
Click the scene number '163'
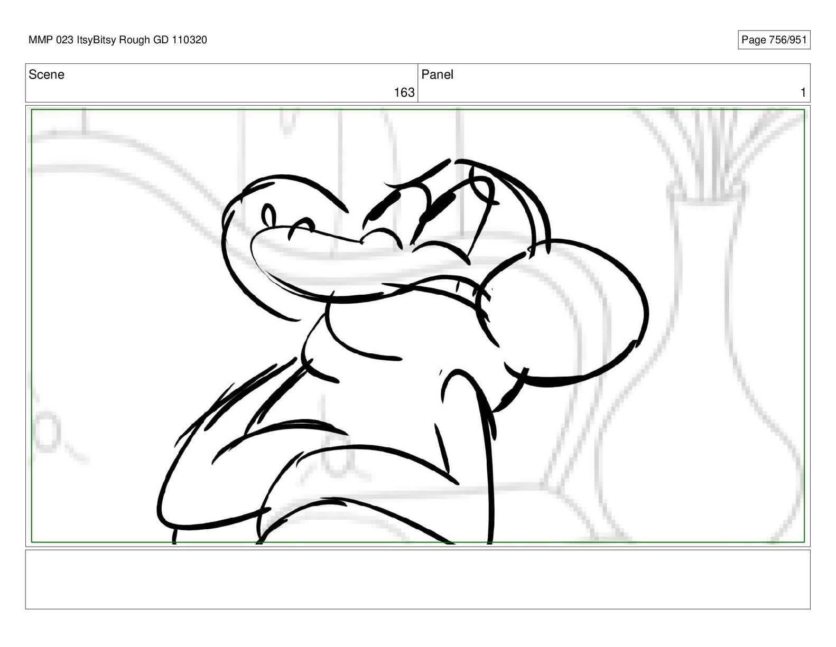(404, 92)
